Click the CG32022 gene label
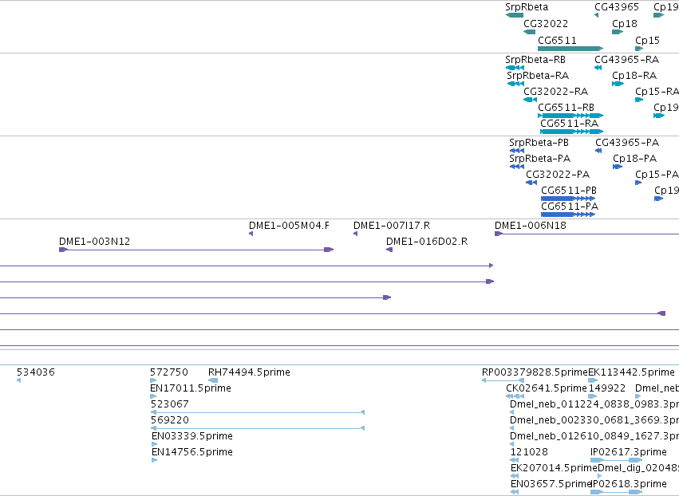Screen dimensions: 679x496 click(x=546, y=24)
